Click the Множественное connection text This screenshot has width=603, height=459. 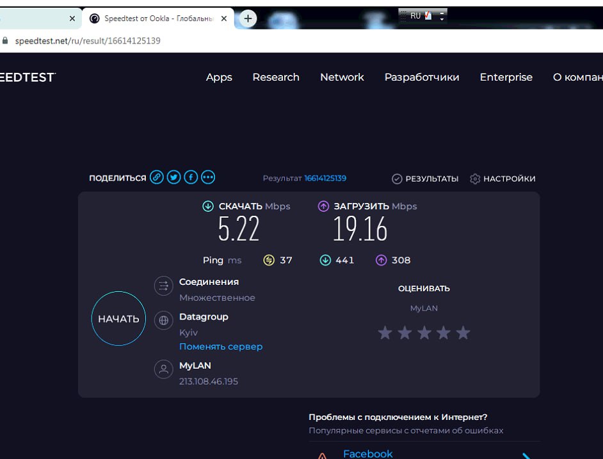217,298
